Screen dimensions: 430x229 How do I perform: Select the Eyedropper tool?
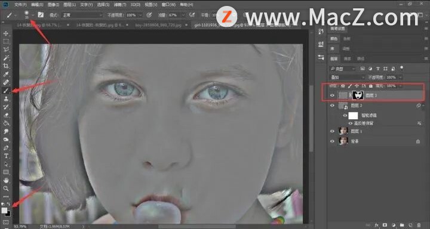tap(6, 74)
